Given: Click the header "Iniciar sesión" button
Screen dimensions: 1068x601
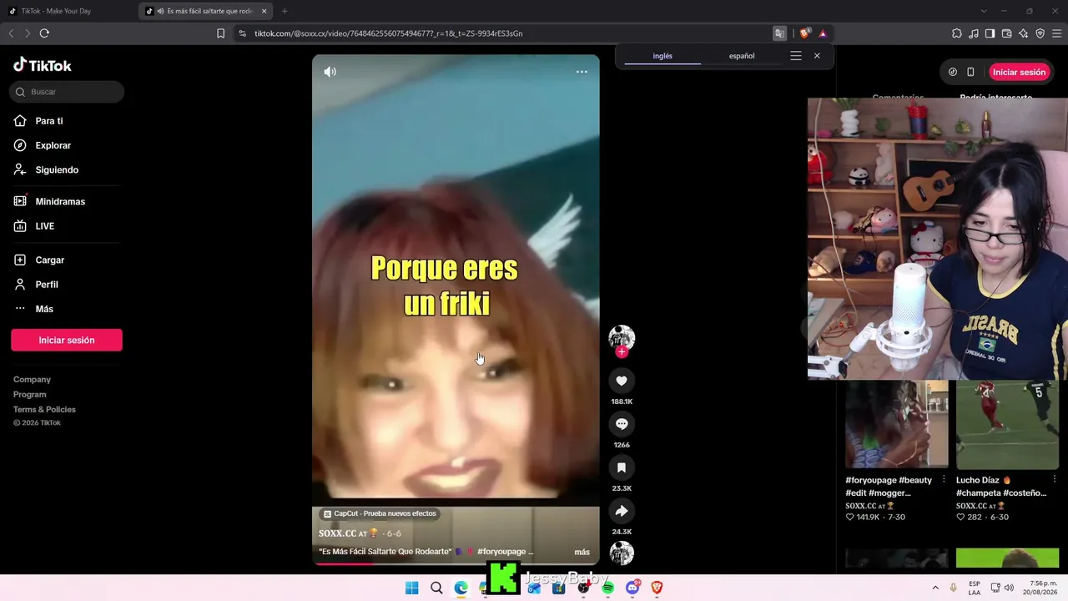Looking at the screenshot, I should pos(1019,72).
